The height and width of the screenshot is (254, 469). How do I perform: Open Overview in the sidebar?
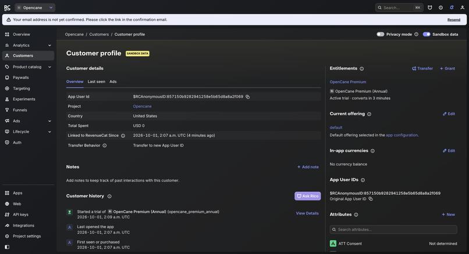(x=28, y=34)
